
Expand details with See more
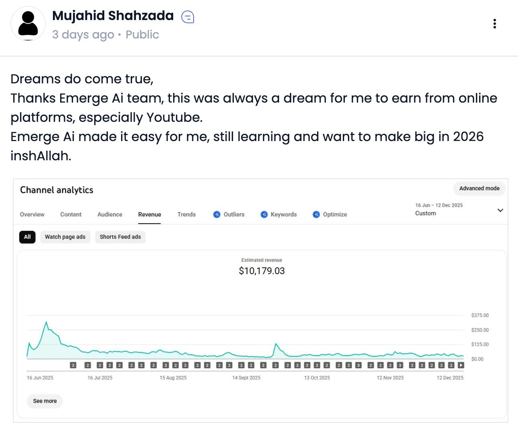45,401
